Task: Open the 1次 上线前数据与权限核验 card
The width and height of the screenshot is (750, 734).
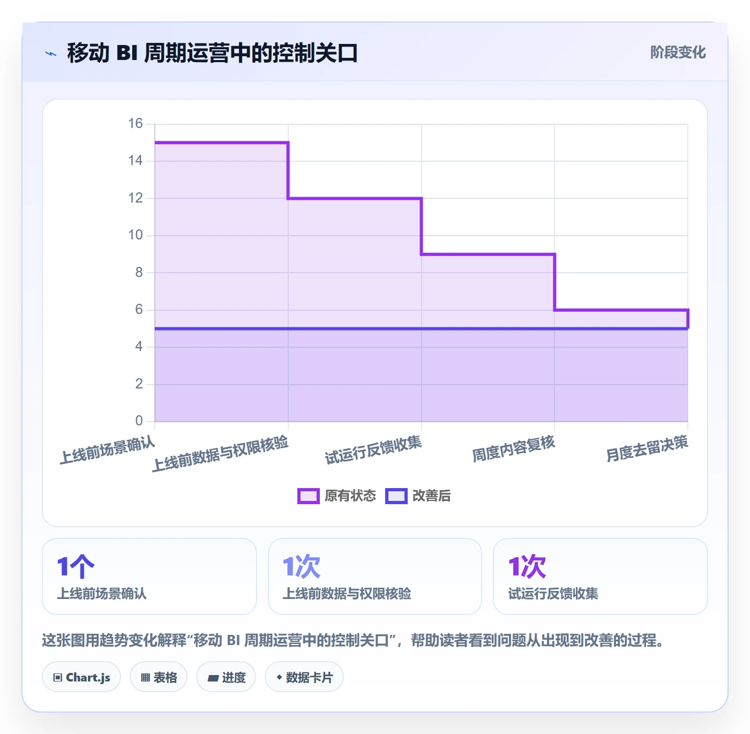Action: pos(375,576)
